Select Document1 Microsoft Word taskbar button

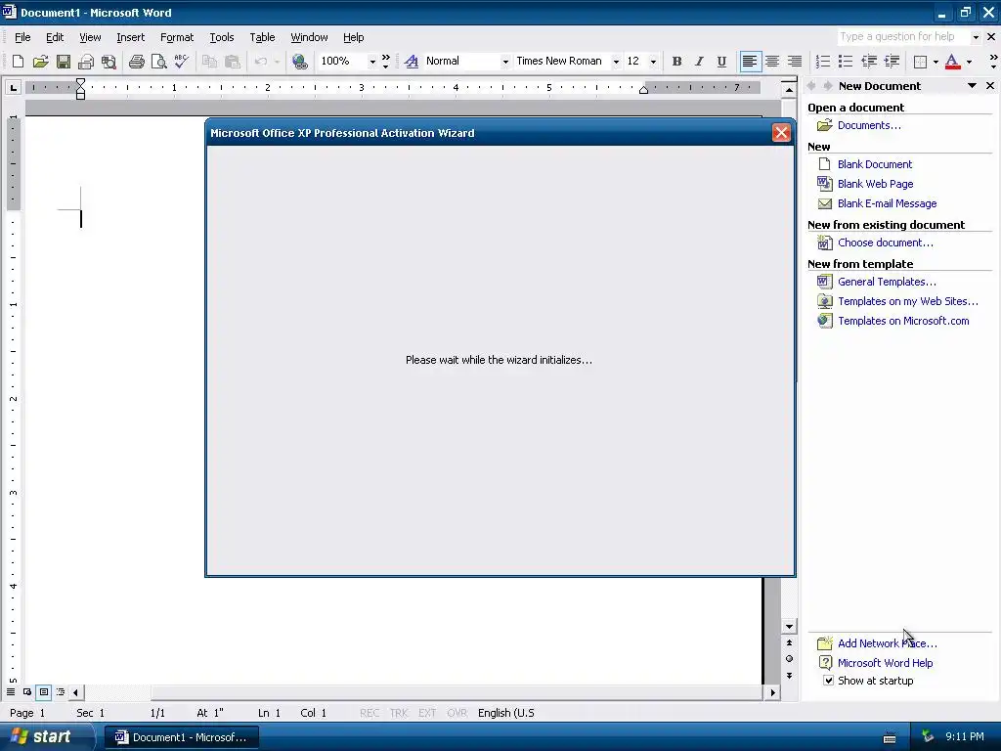point(181,737)
